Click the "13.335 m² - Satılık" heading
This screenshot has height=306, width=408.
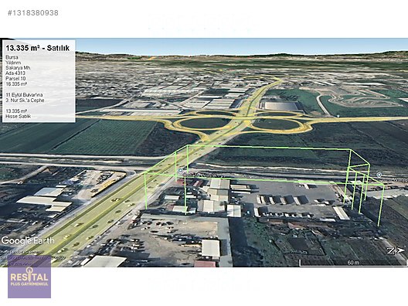[x=38, y=48]
